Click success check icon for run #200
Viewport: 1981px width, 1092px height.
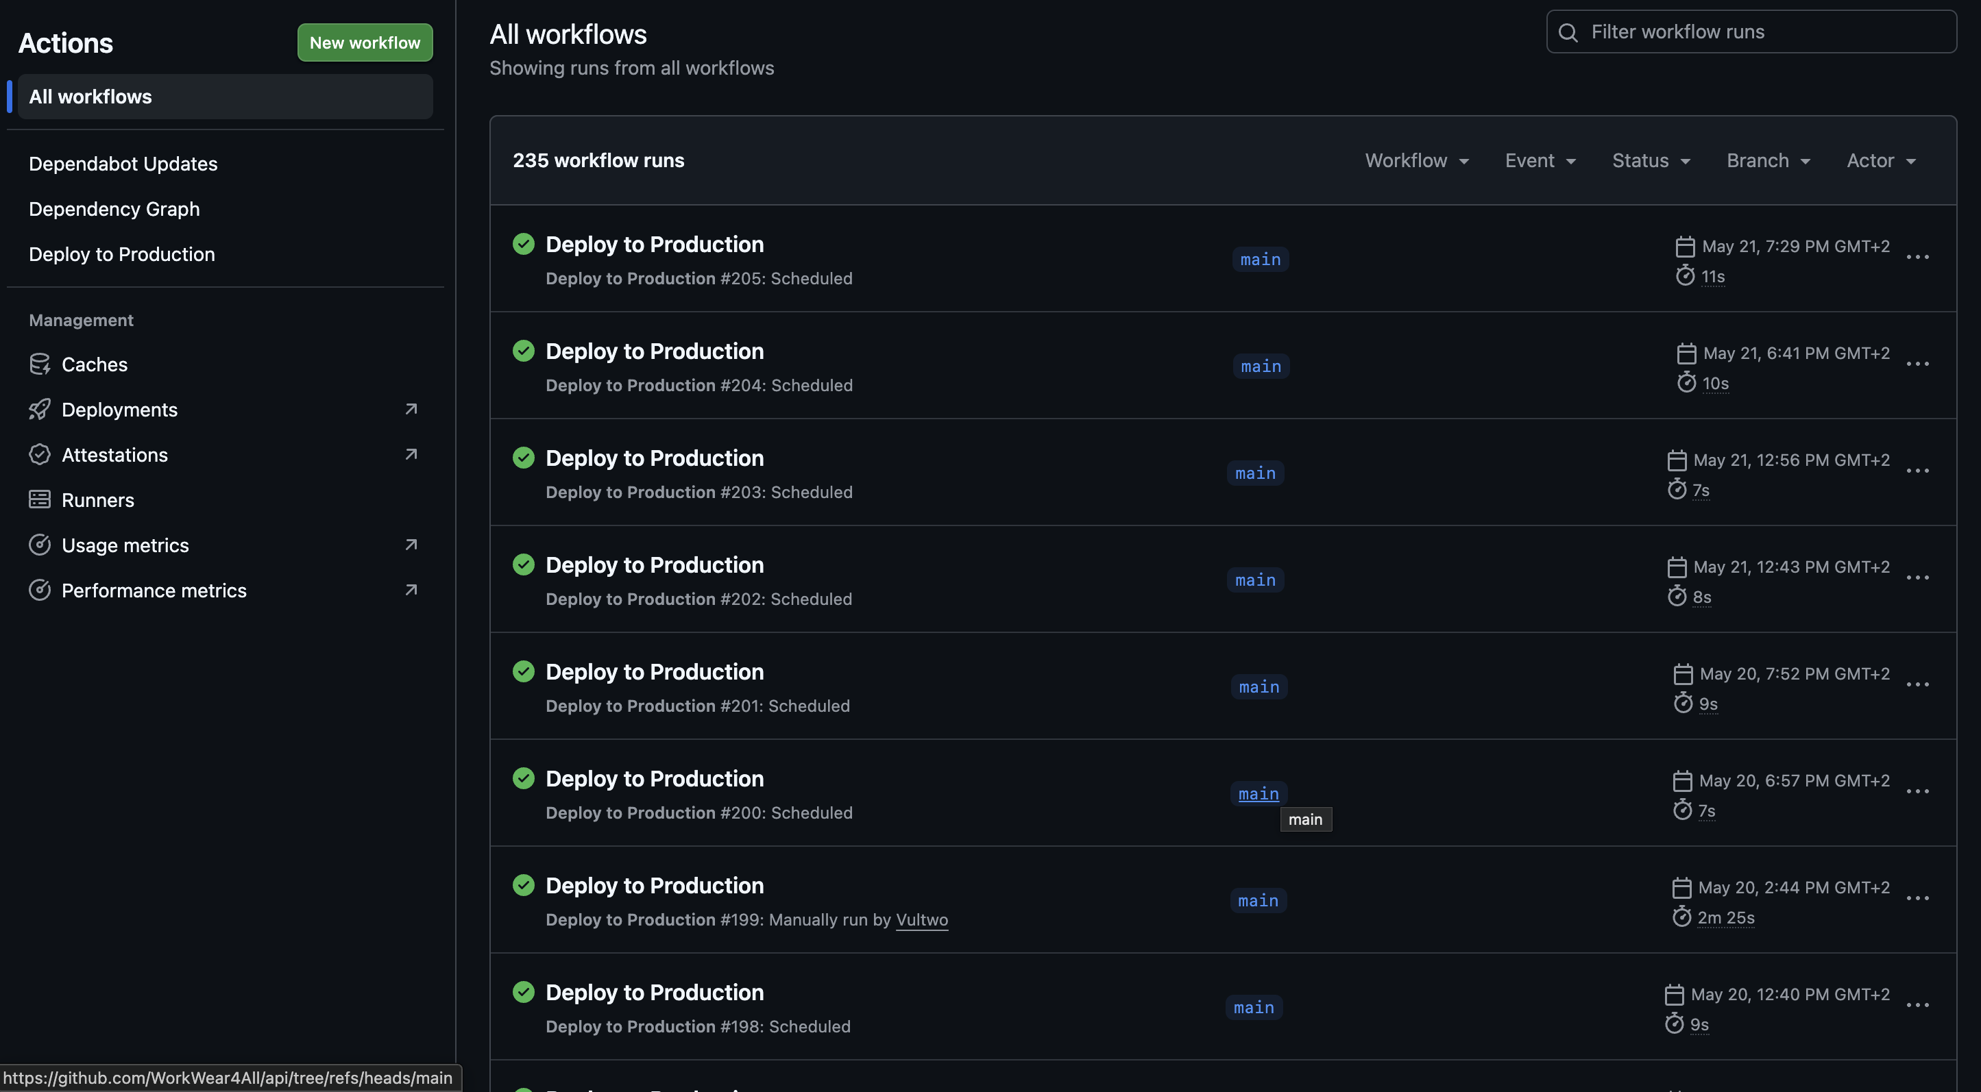point(524,778)
